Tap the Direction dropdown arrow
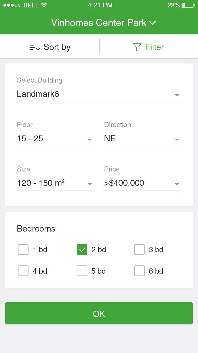Viewport: 198px width, 353px height. [x=177, y=139]
